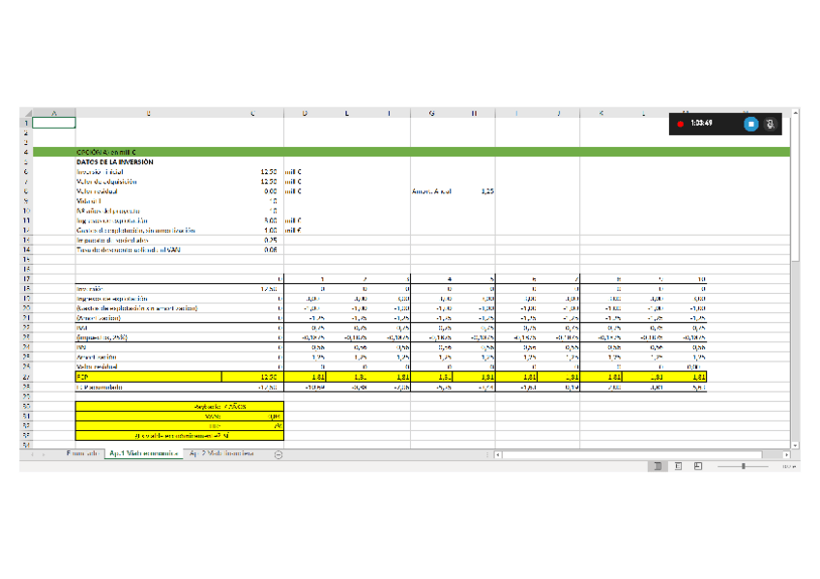This screenshot has width=820, height=579.
Task: Click the red recording indicator dot
Action: tap(681, 124)
